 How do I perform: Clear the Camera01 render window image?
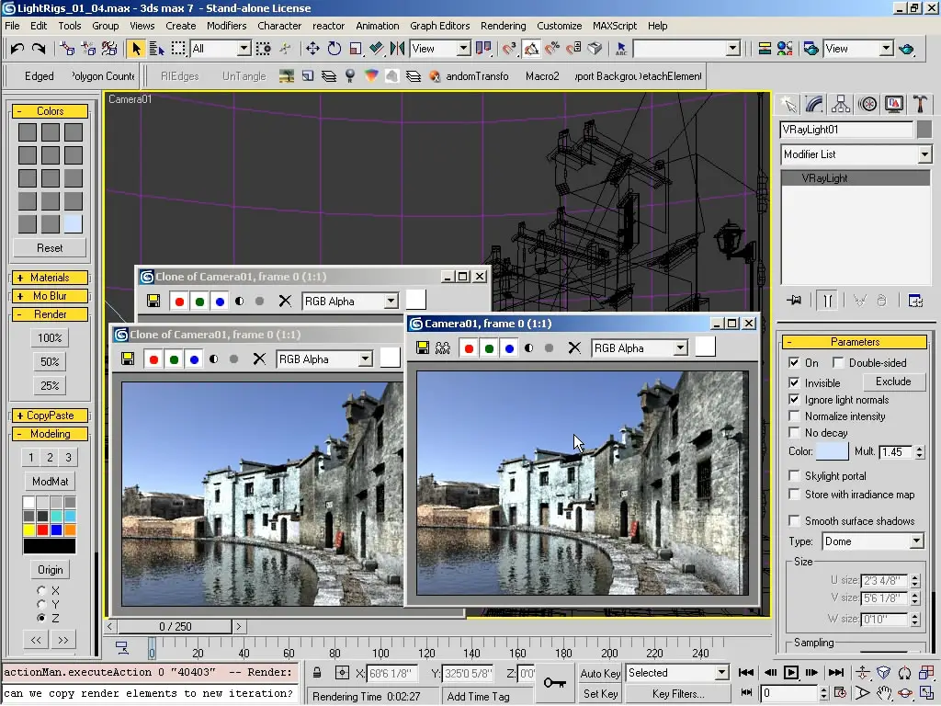click(x=574, y=348)
